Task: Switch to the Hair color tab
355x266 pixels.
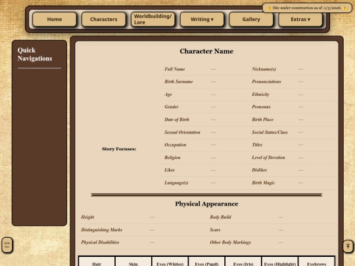Action: (x=97, y=262)
